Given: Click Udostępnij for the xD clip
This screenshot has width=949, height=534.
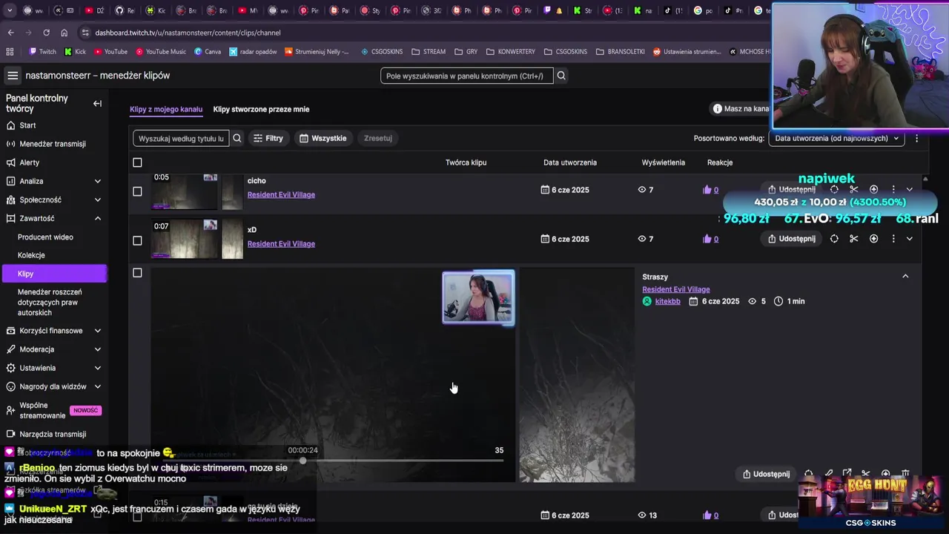Looking at the screenshot, I should (x=791, y=239).
